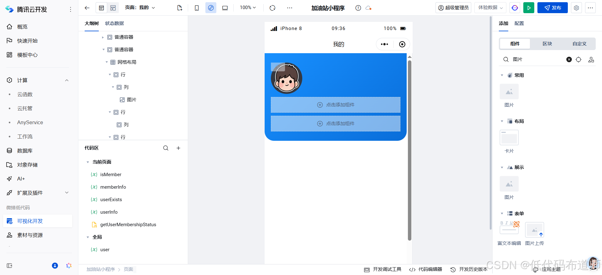Collapse the left sidebar icon
Screen dimensions: 602x275
tap(9, 266)
